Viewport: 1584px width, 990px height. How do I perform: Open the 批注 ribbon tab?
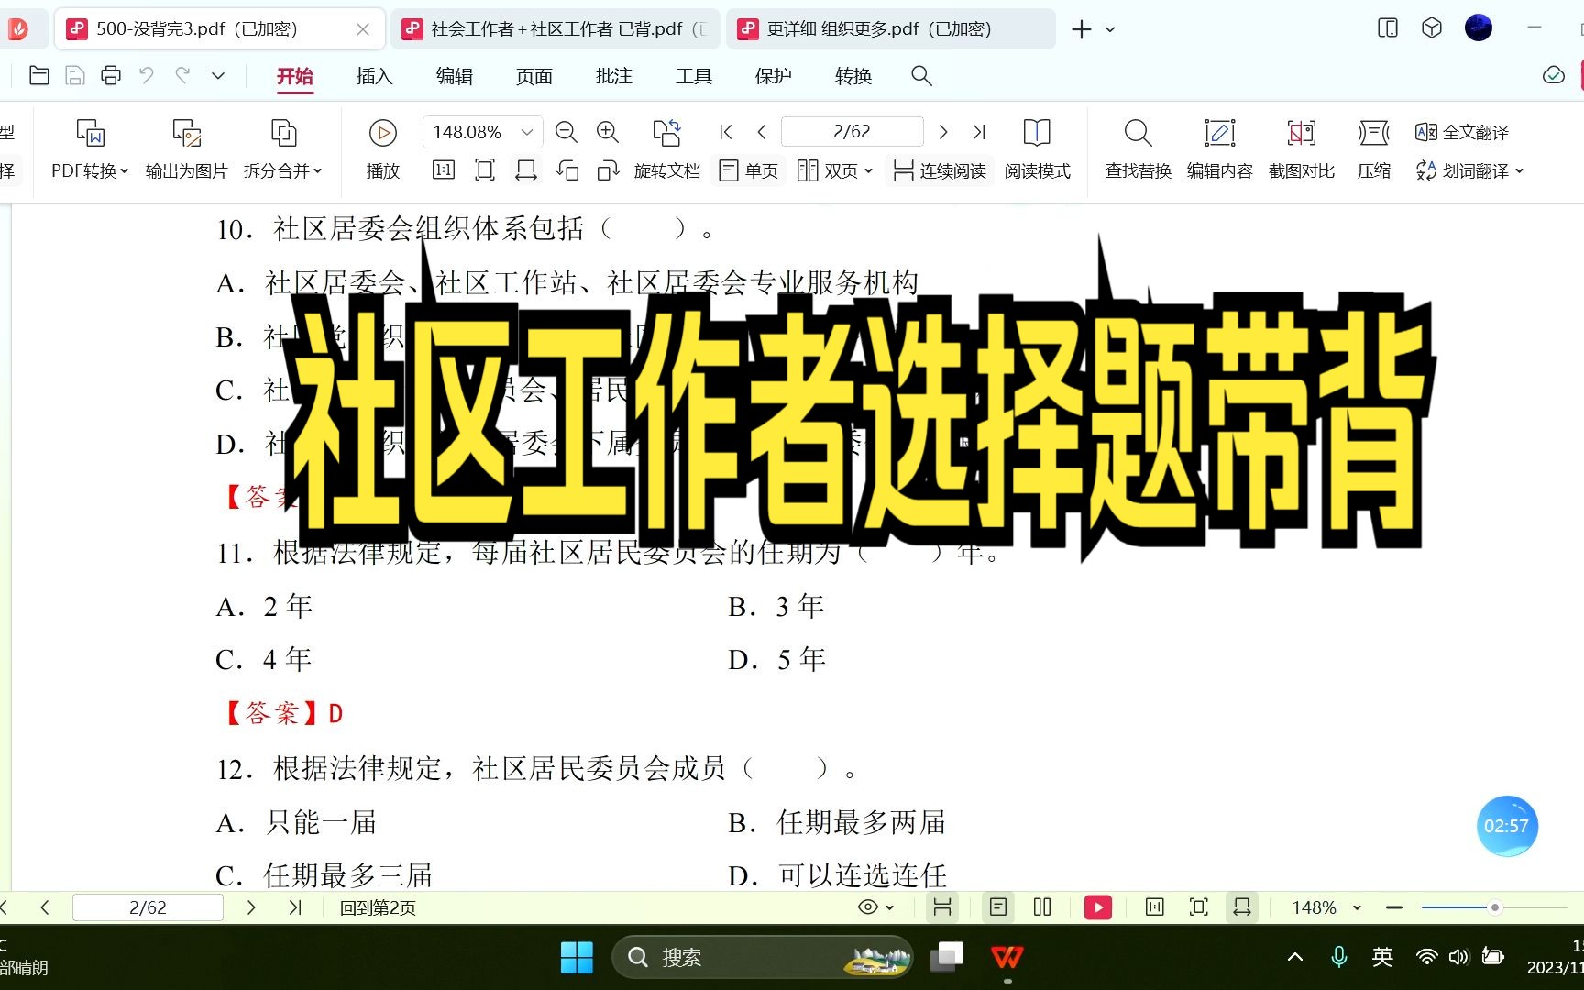coord(613,76)
